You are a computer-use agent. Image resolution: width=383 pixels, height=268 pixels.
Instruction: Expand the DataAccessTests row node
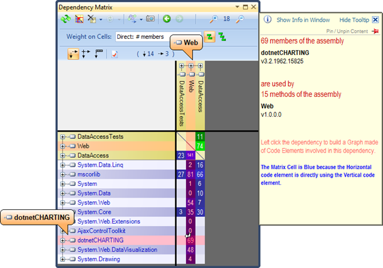[62, 136]
